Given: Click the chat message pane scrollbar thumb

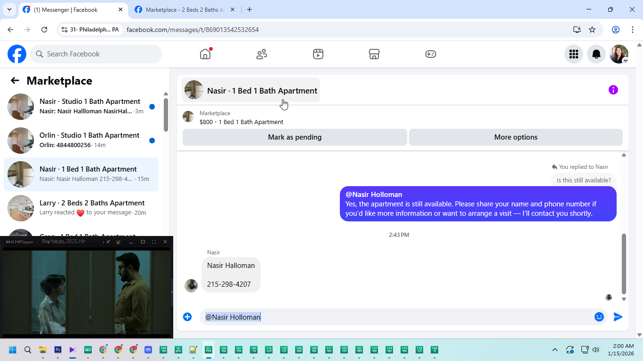Looking at the screenshot, I should click(x=624, y=263).
